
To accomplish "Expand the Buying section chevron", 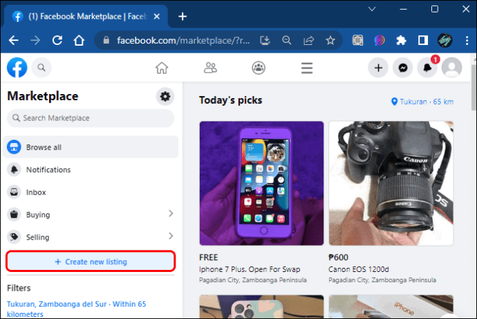I will pos(171,214).
